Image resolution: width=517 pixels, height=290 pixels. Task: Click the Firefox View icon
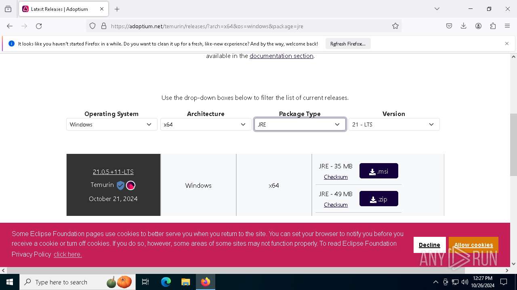pyautogui.click(x=8, y=9)
